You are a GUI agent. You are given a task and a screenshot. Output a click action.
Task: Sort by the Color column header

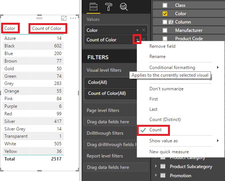point(10,28)
